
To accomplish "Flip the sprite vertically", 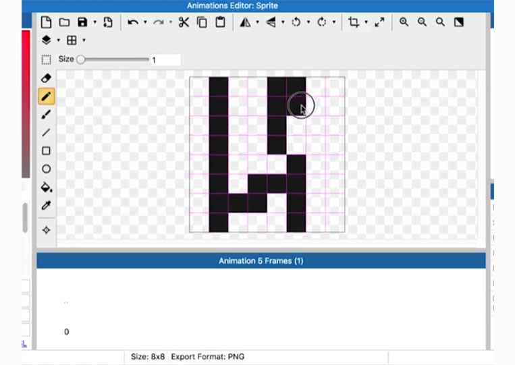I will 271,22.
